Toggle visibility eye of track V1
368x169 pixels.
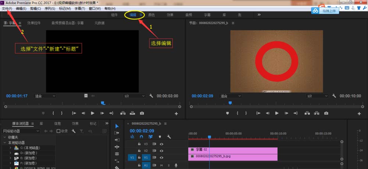[x=162, y=158]
